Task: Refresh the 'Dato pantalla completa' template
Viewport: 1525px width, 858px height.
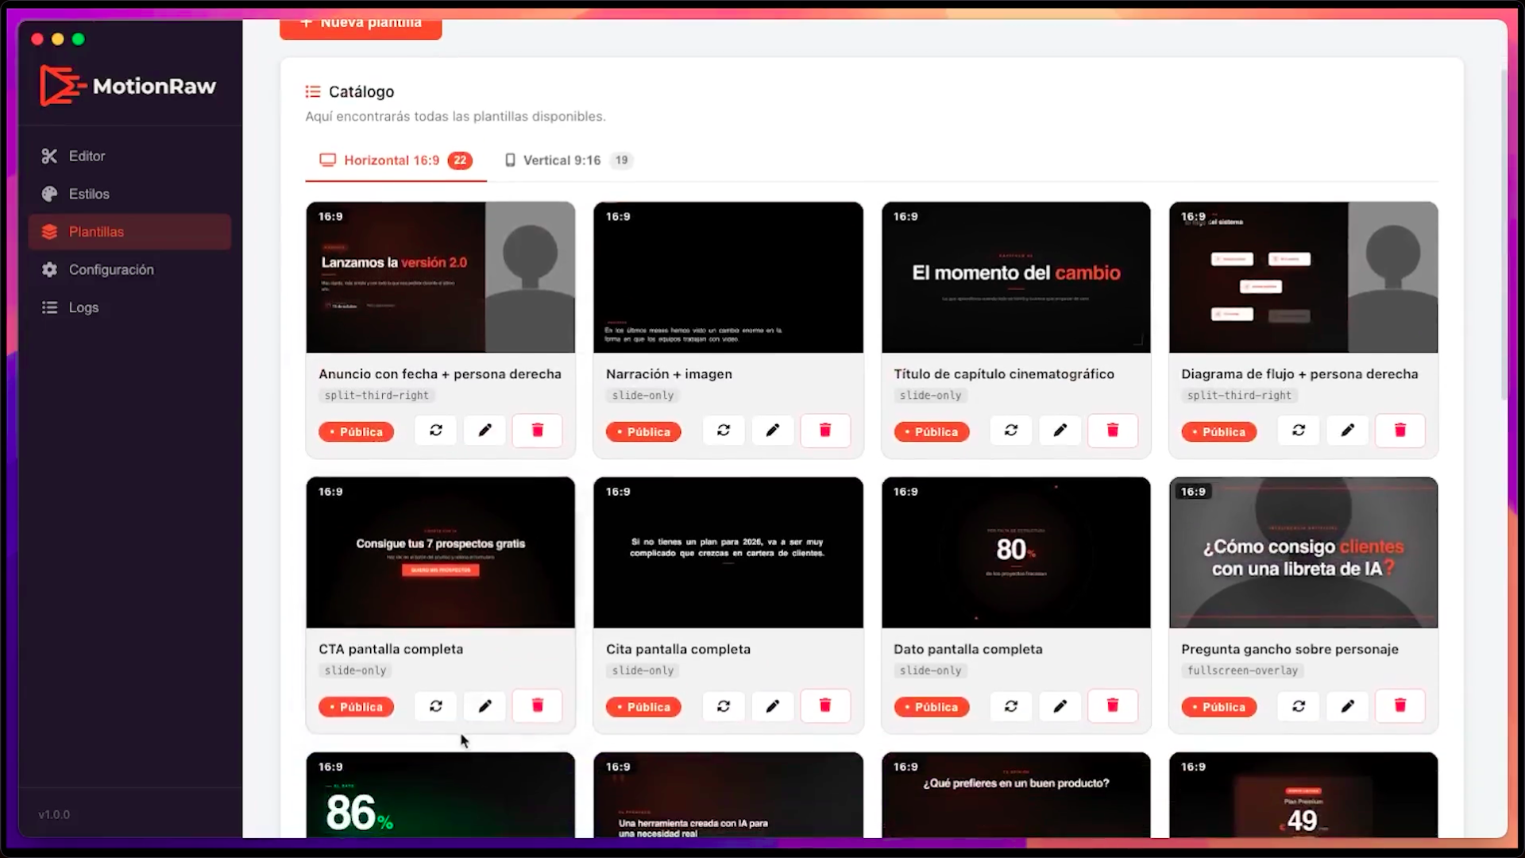Action: coord(1011,705)
